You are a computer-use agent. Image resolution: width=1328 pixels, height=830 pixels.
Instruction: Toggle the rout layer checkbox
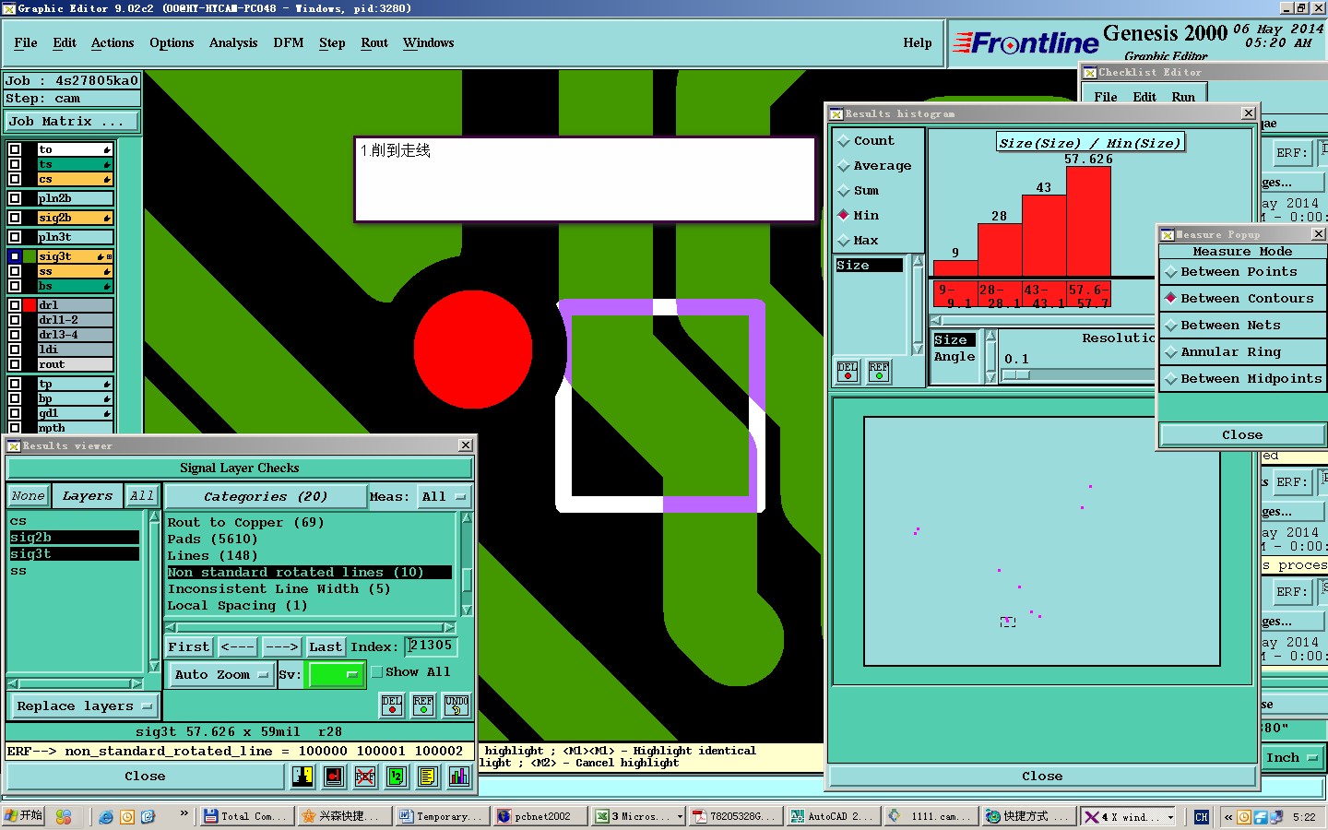[x=15, y=364]
